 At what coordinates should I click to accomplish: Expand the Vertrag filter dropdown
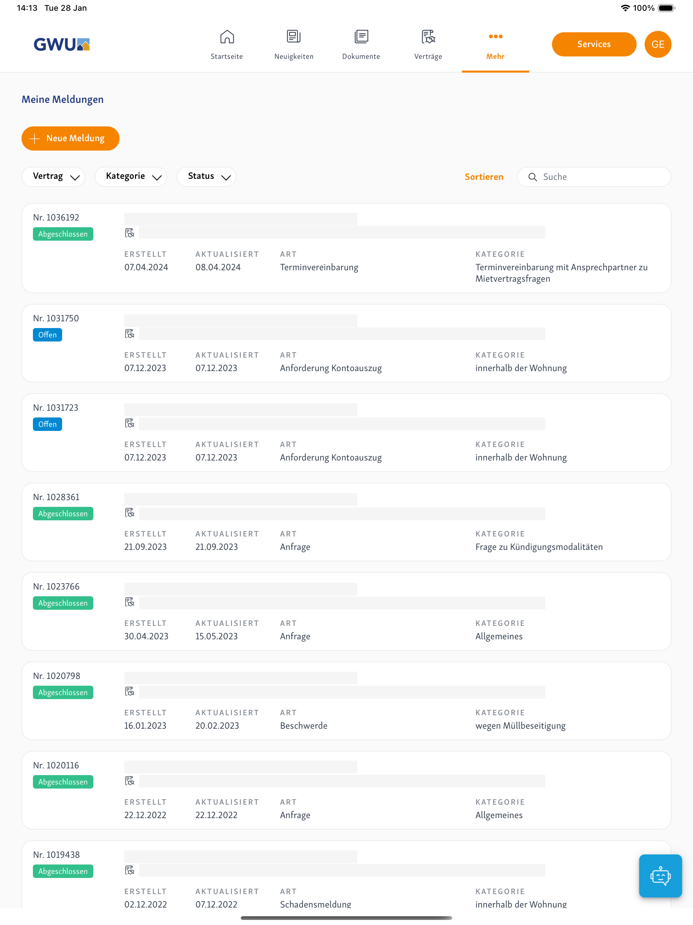(53, 176)
